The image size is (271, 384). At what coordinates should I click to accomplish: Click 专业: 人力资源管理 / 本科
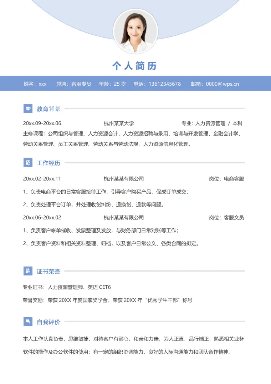[212, 123]
